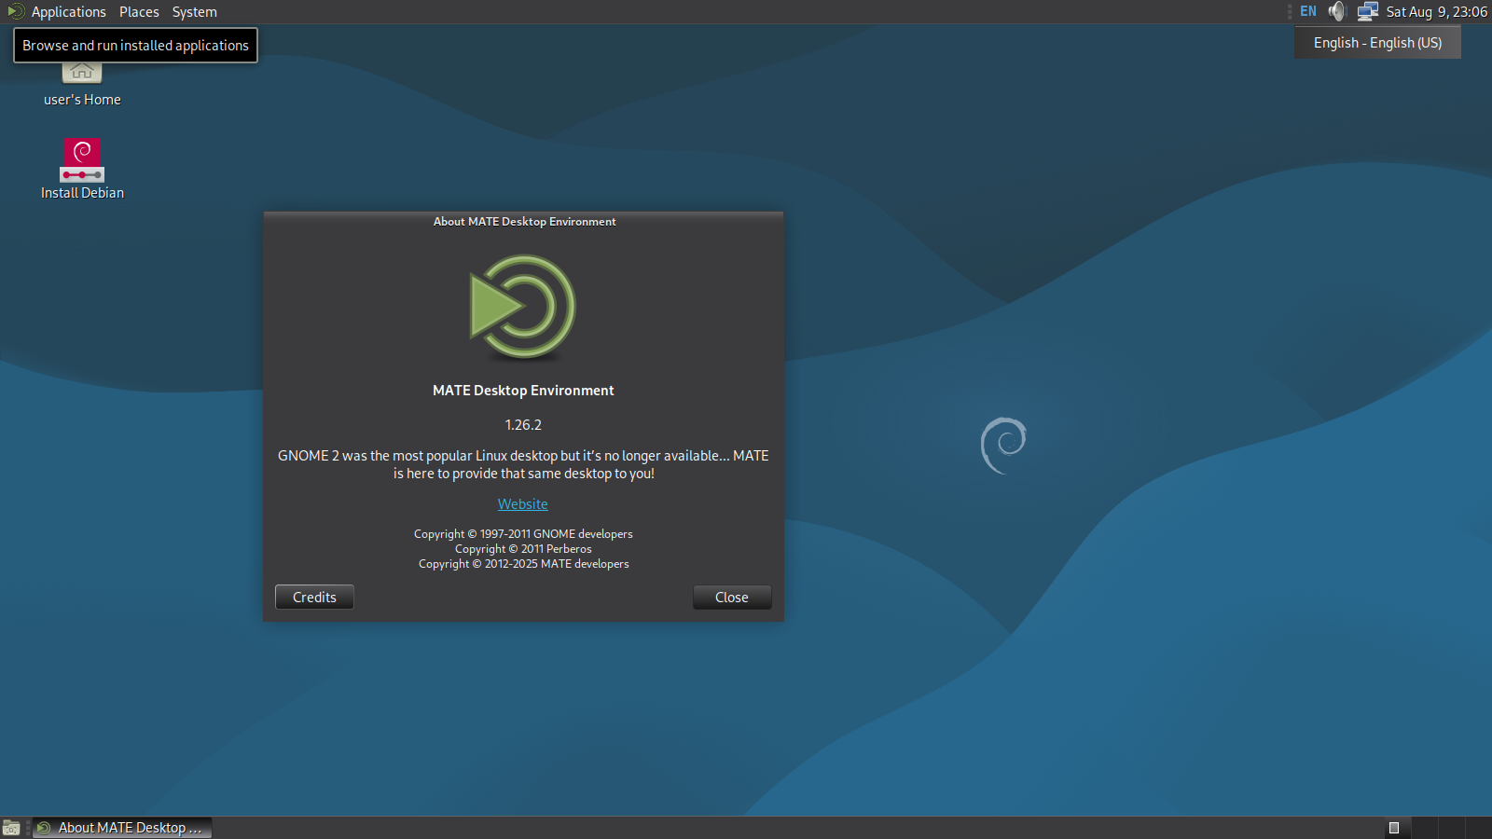Select the About MATE Desktop taskbar entry
This screenshot has height=839, width=1492.
(122, 828)
